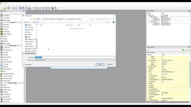Click the File name input field
Viewport: 191px width, 107px height.
75,57
